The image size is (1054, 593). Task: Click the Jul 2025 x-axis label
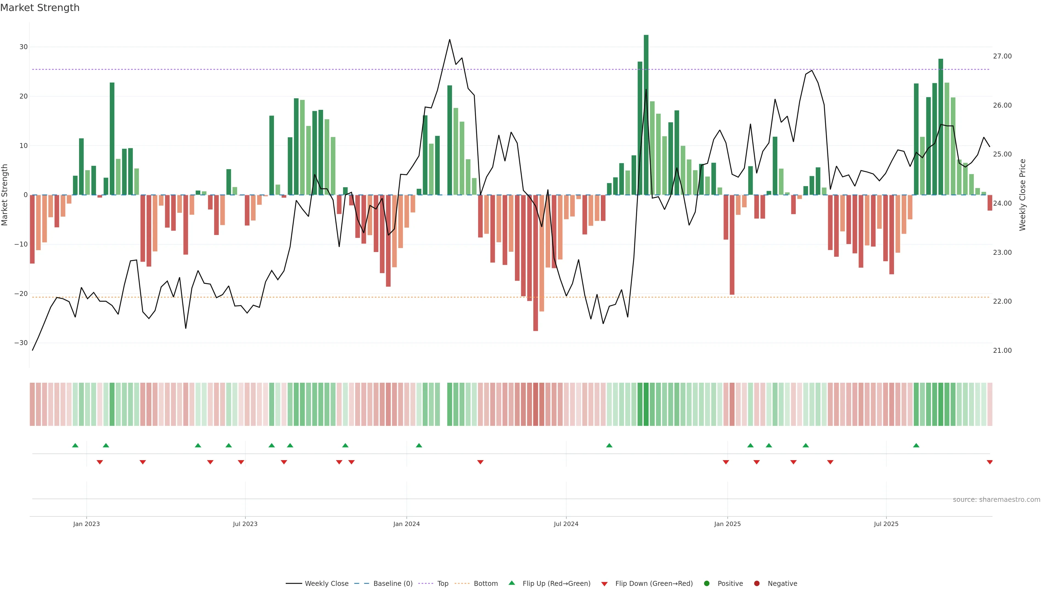(x=886, y=524)
